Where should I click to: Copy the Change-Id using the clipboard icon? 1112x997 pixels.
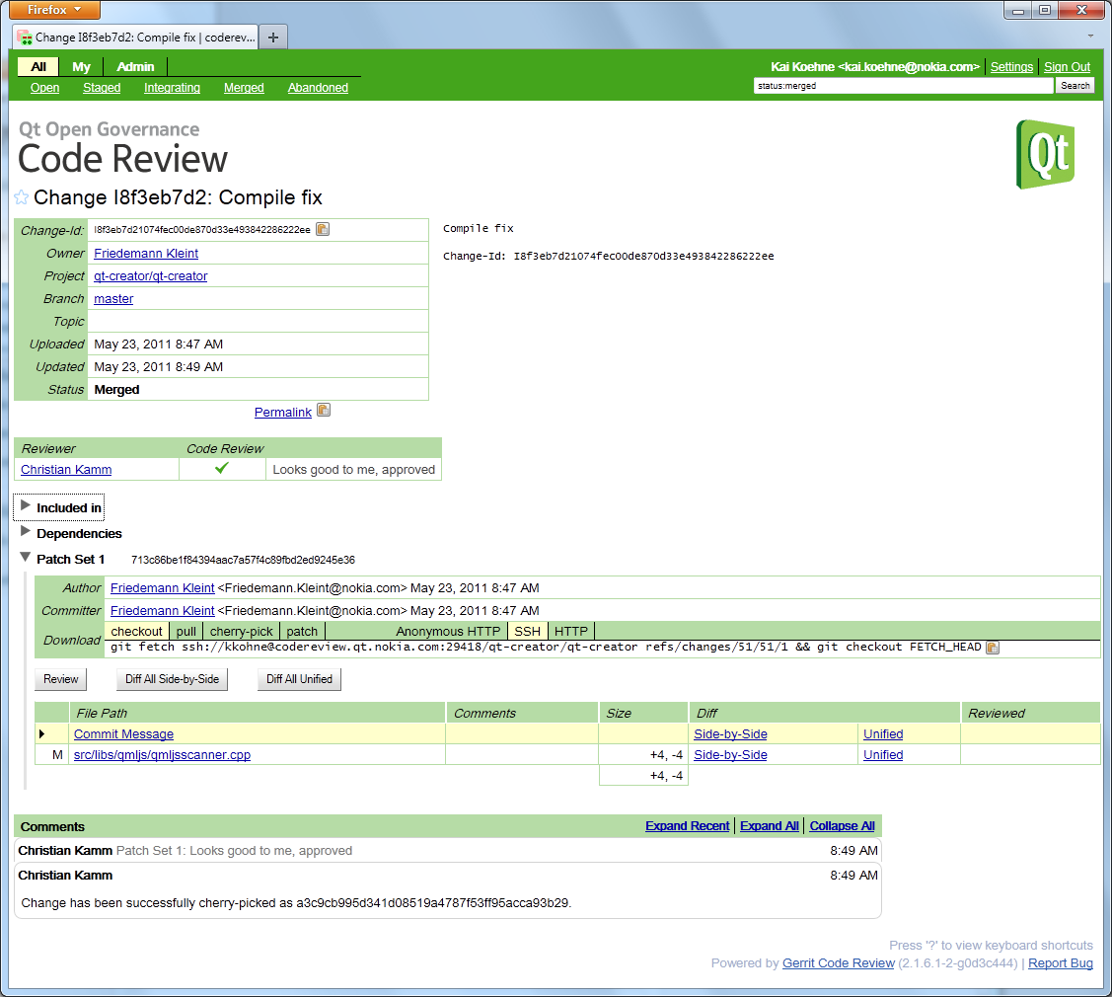pyautogui.click(x=323, y=230)
